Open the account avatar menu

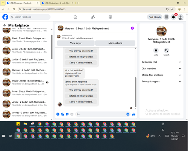pyautogui.click(x=180, y=17)
